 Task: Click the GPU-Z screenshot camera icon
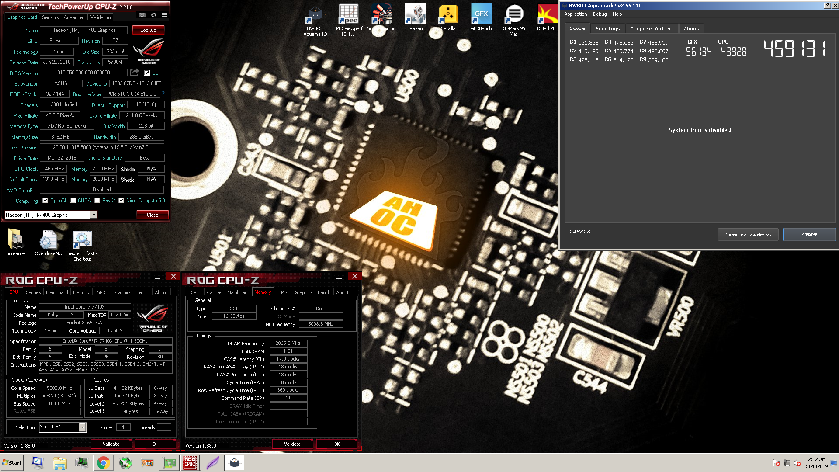pos(142,15)
